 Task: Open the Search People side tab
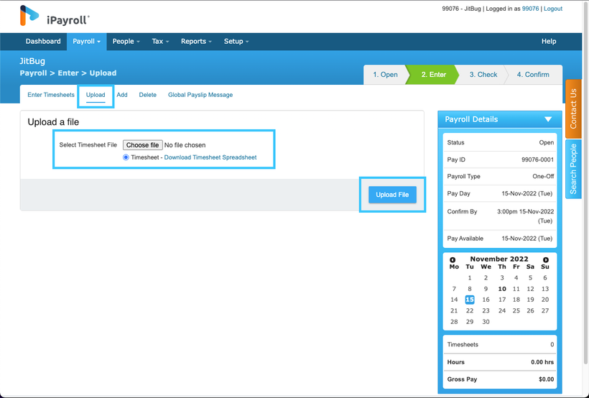(x=573, y=169)
